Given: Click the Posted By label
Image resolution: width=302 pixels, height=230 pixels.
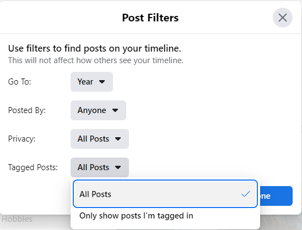Looking at the screenshot, I should tap(27, 110).
